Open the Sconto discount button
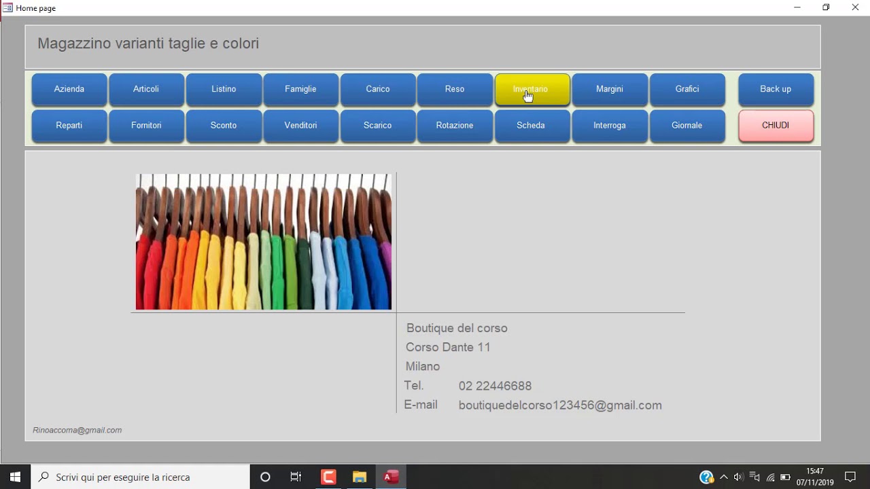The height and width of the screenshot is (489, 870). click(224, 126)
